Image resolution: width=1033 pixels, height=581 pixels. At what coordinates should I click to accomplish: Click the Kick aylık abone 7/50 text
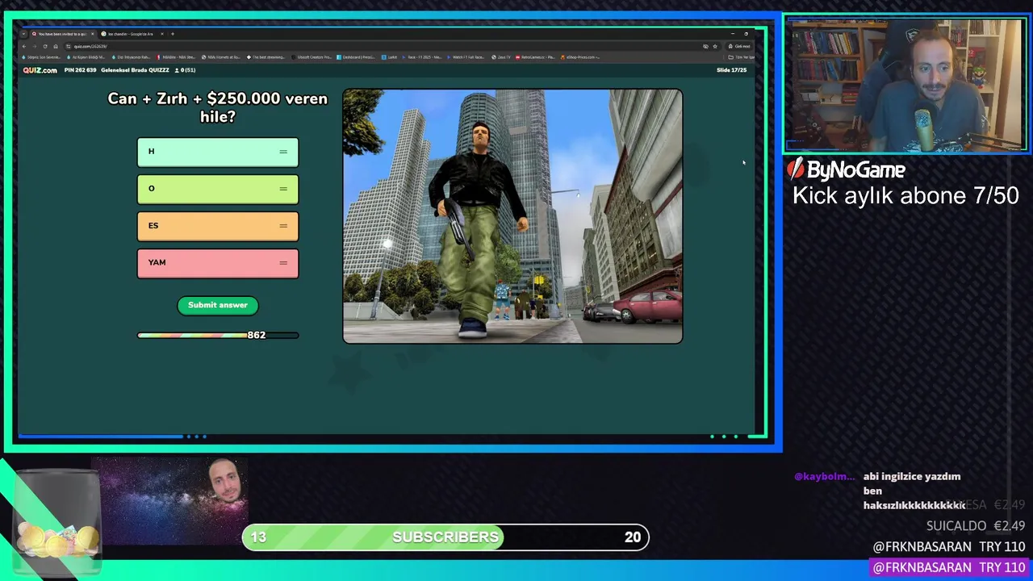(905, 196)
